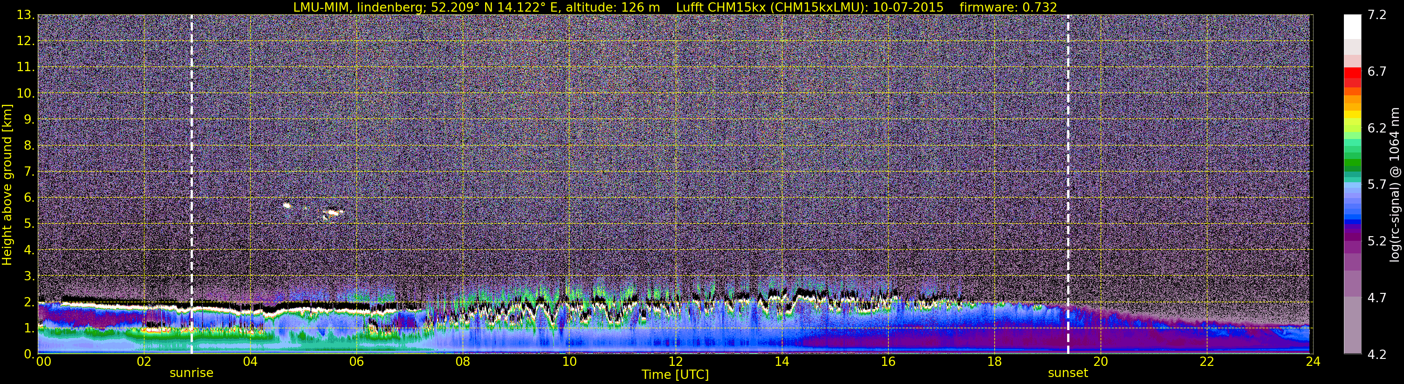Click the 1. tick on height axis

29,328
